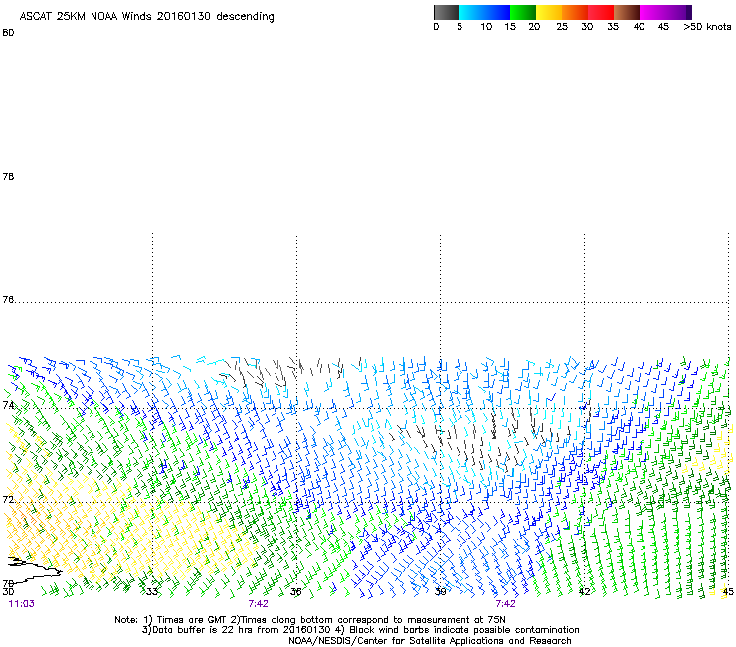Pick the red 30–35 knot legend segment
The width and height of the screenshot is (736, 647).
tap(601, 12)
